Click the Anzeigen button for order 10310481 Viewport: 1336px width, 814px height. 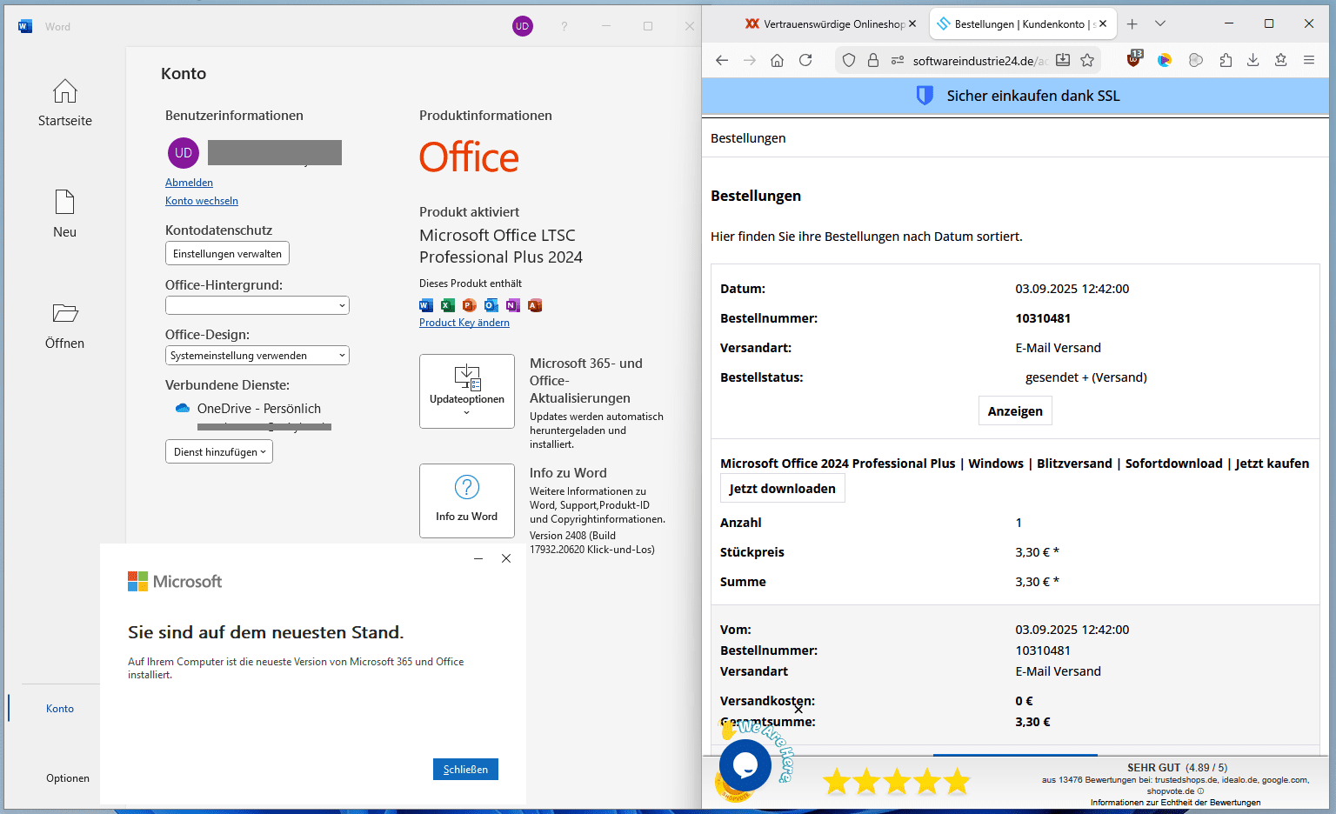(1015, 411)
